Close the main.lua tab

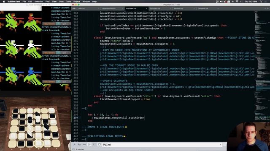pos(99,8)
